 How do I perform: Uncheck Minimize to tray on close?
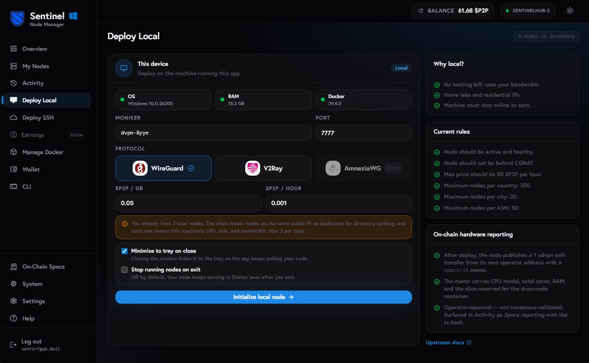click(124, 251)
